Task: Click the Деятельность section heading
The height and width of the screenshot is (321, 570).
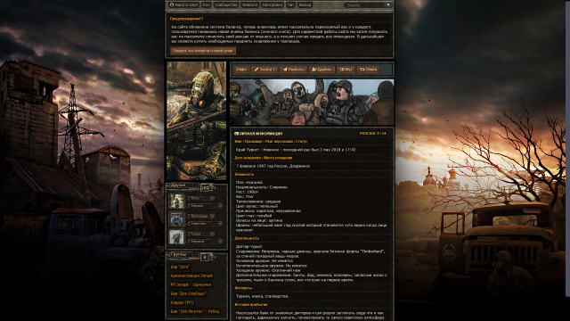Action: [x=247, y=238]
